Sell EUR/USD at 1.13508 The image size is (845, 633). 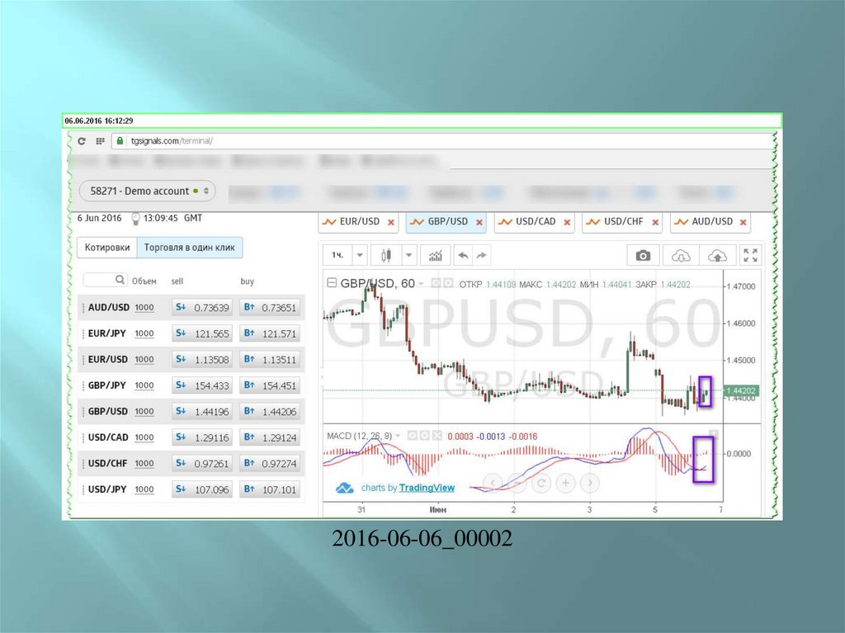point(202,359)
